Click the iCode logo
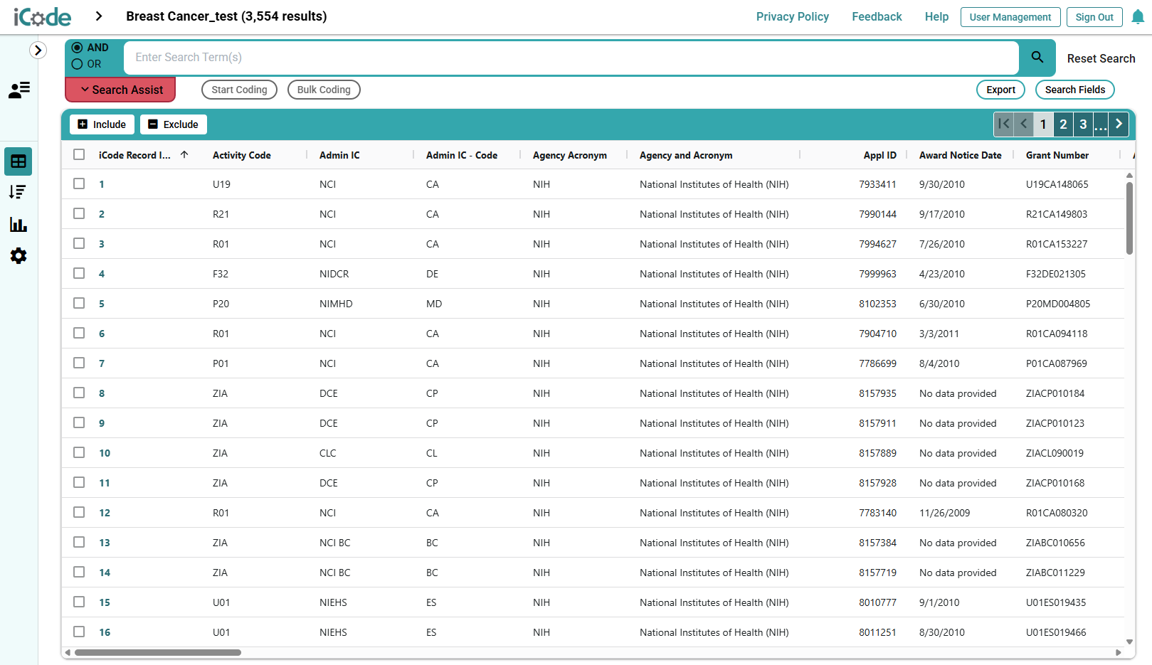 coord(43,16)
